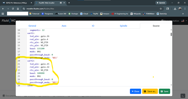This screenshot has height=99, width=188.
Task: Open the Thingiverse bookmark
Action: 47,14
